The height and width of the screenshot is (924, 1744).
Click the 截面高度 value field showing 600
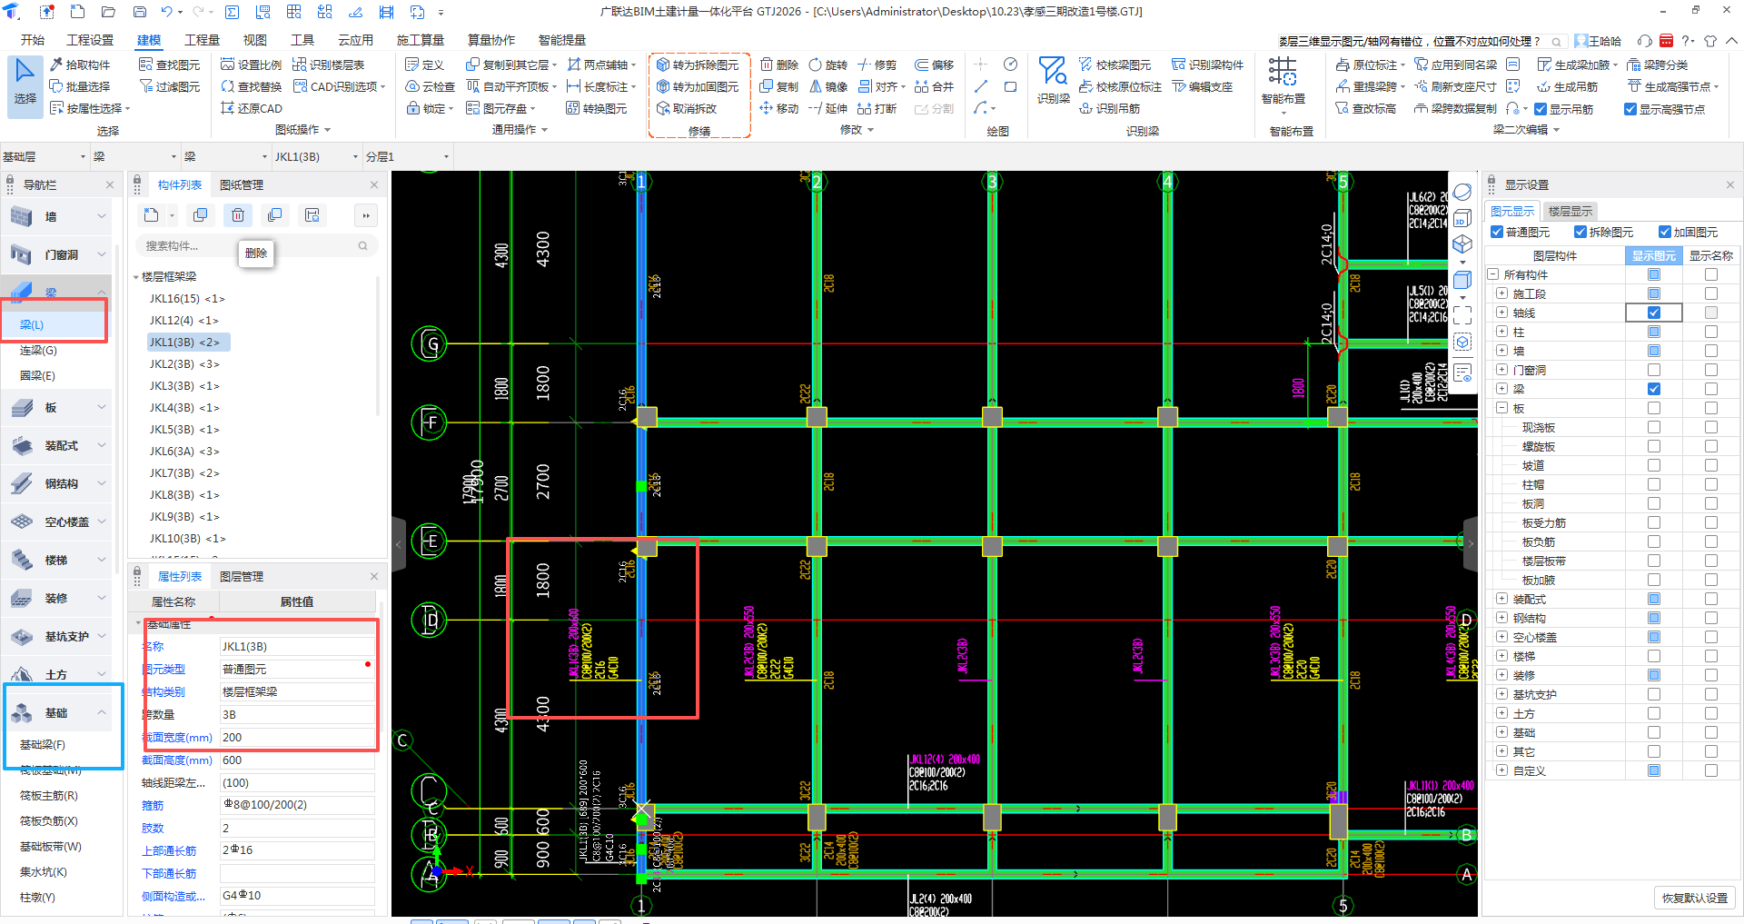(x=297, y=760)
